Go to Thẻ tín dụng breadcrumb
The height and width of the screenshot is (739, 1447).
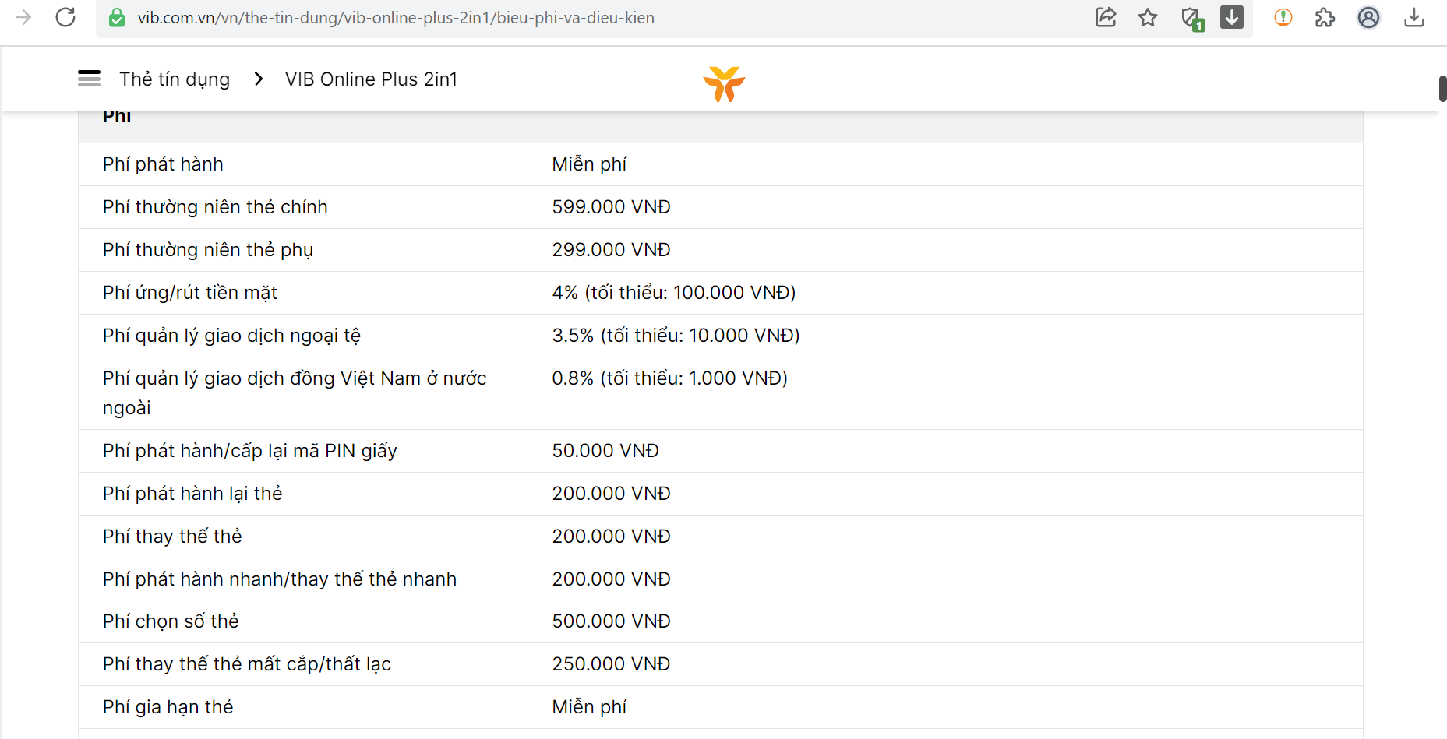[x=175, y=79]
